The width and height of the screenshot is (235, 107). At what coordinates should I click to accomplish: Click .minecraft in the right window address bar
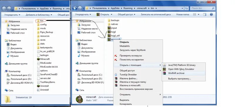coord(142,8)
